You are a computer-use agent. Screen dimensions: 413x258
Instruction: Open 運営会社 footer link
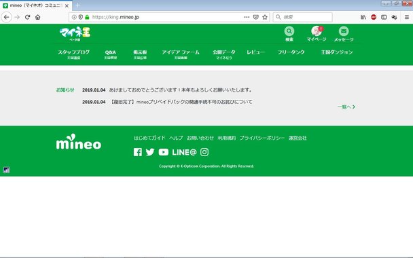[298, 138]
